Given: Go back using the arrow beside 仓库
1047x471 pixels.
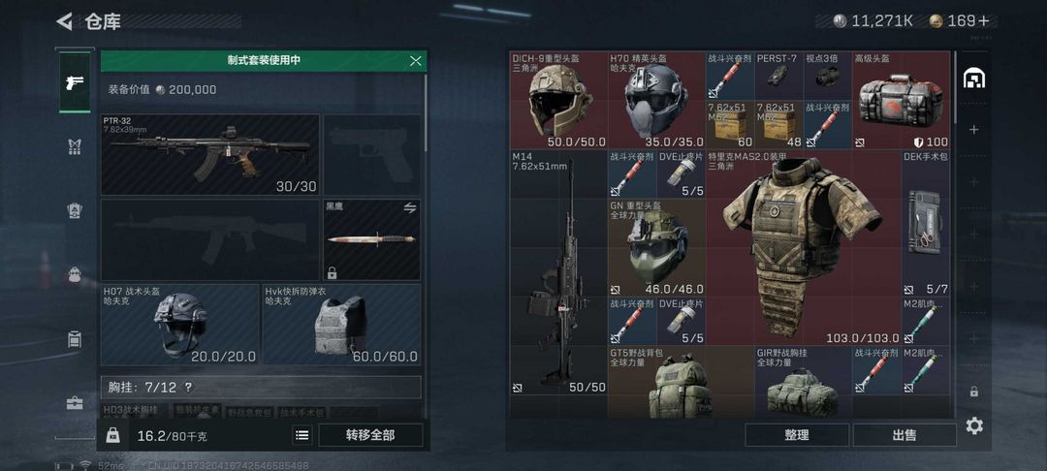Looking at the screenshot, I should pyautogui.click(x=64, y=21).
